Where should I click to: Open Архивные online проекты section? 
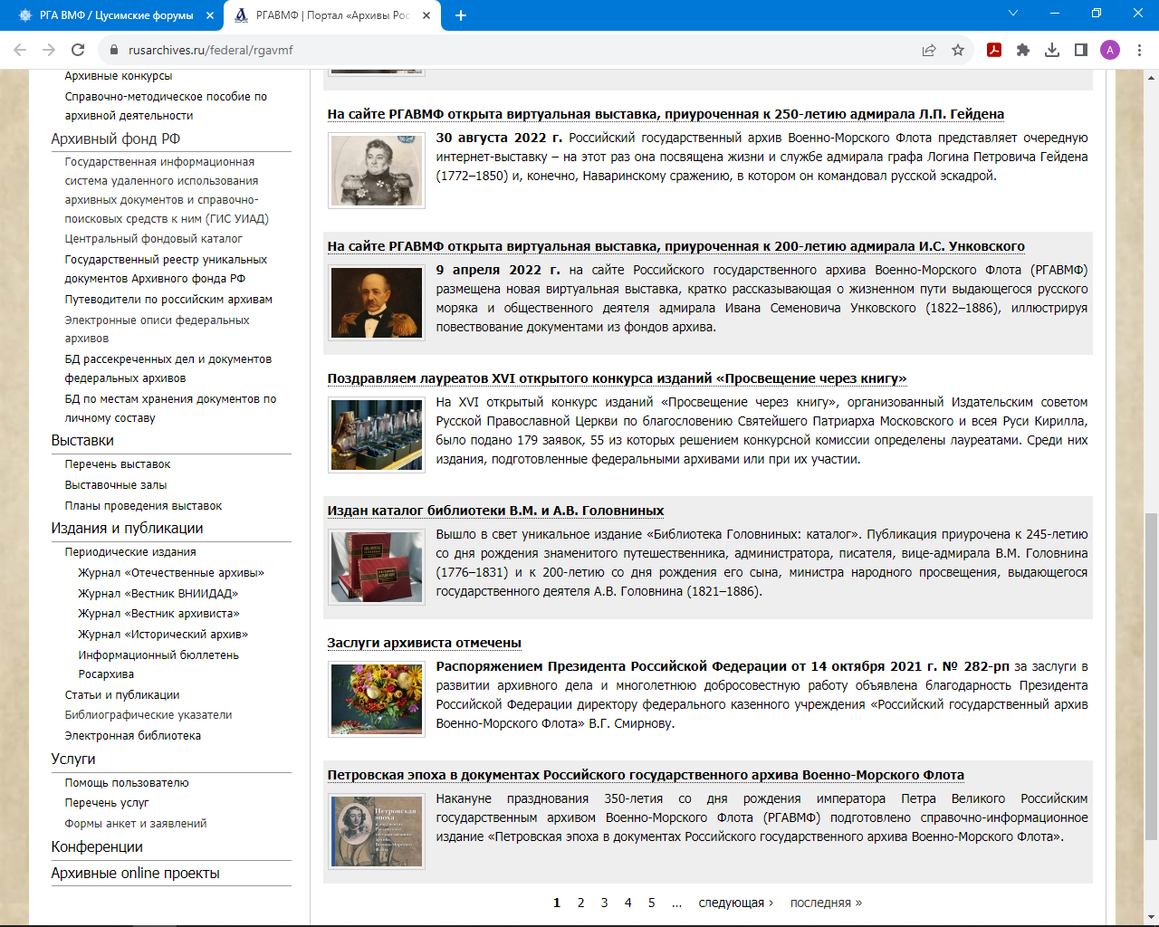pyautogui.click(x=135, y=873)
